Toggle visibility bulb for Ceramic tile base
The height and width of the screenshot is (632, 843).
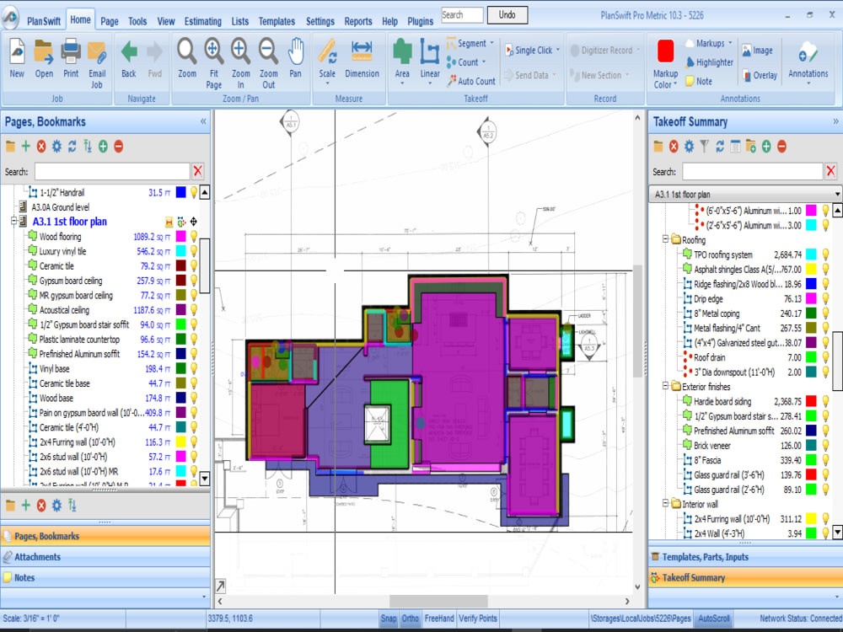[194, 383]
